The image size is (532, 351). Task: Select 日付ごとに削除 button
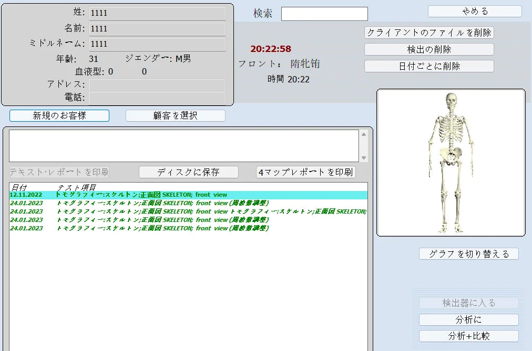tap(429, 66)
